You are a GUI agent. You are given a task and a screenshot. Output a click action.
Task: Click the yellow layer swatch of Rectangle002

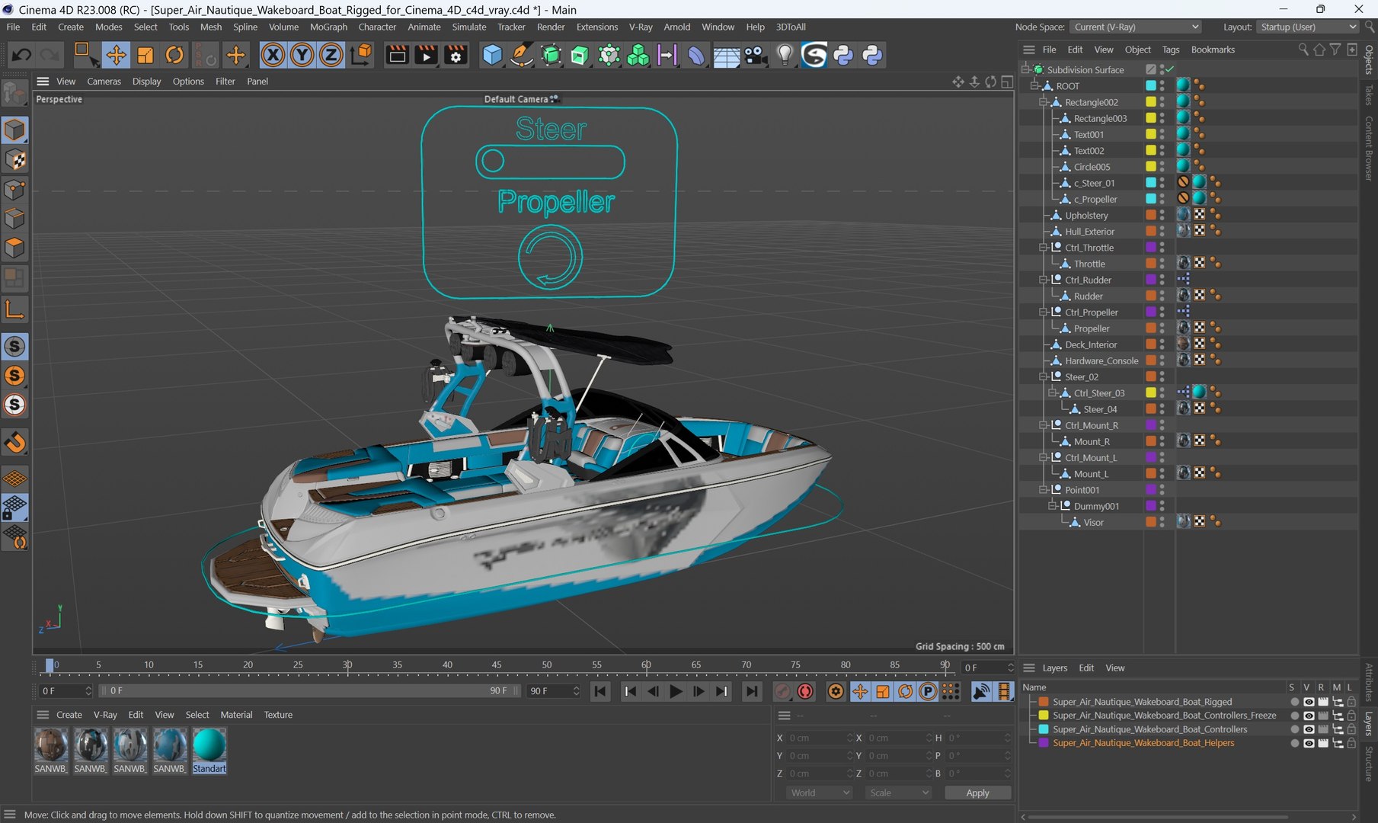coord(1151,101)
